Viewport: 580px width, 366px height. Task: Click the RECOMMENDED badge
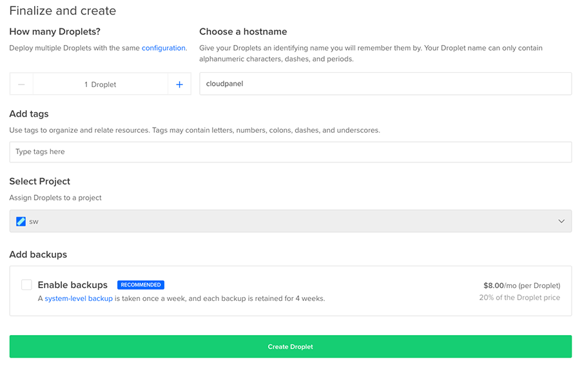[140, 285]
